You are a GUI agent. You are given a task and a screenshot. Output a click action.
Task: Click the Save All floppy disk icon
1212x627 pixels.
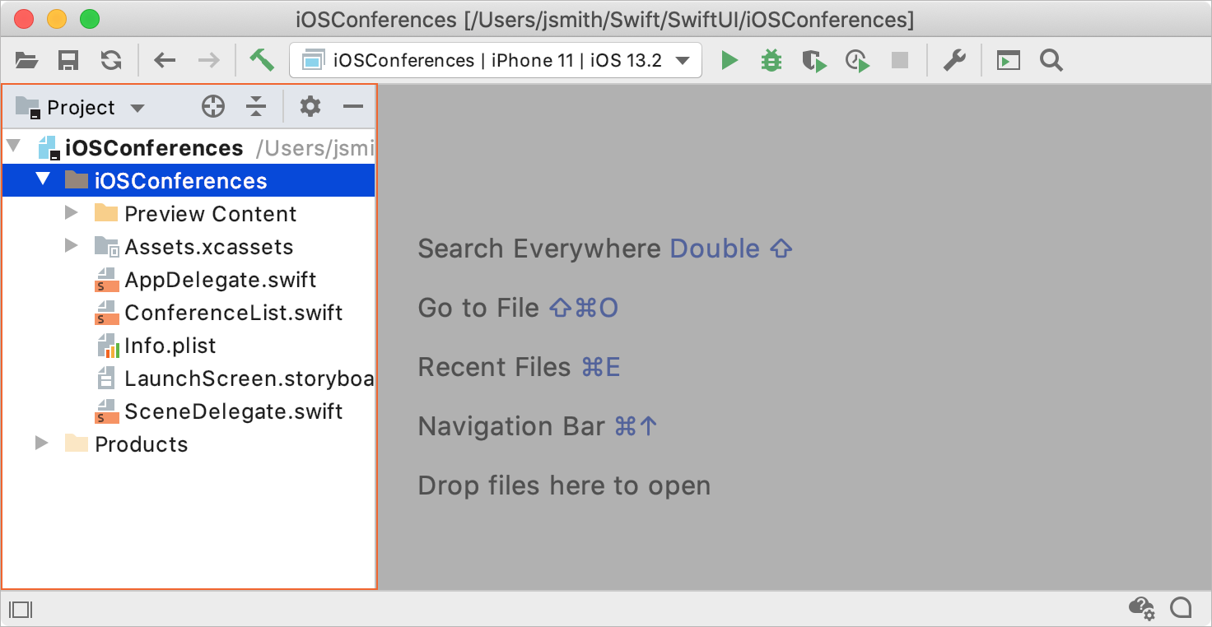coord(68,61)
